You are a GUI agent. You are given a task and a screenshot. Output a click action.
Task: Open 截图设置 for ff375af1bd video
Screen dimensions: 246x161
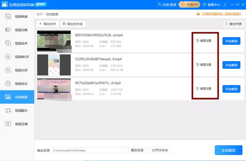[x=203, y=89]
